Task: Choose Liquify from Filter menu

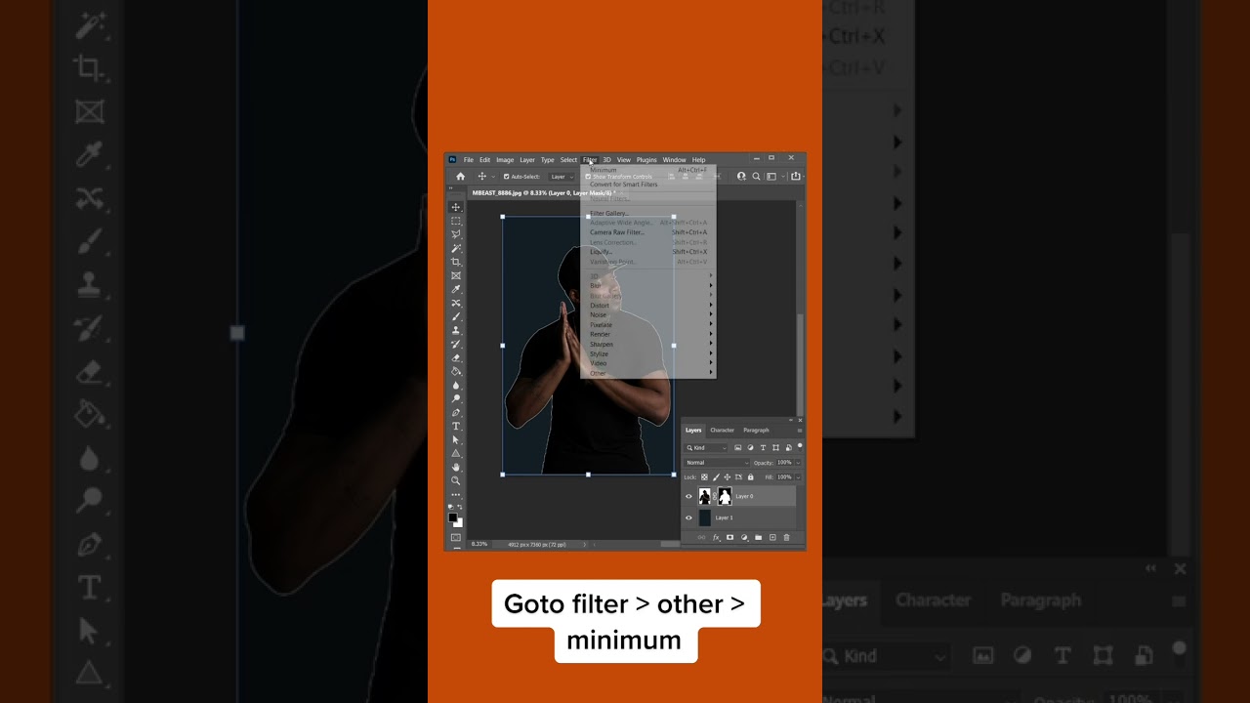Action: click(648, 252)
